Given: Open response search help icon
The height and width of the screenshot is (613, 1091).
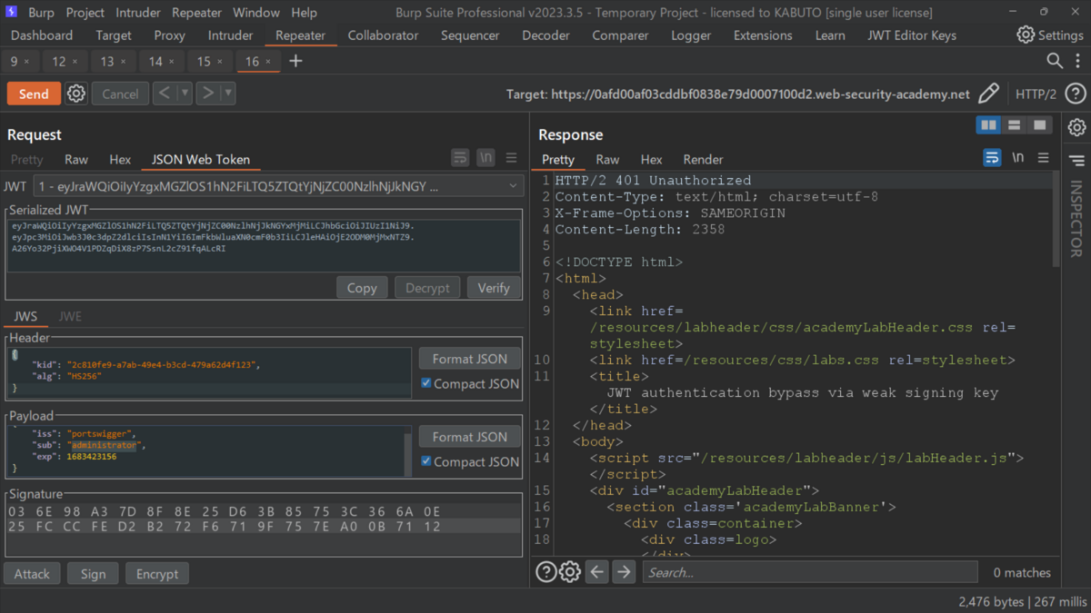Looking at the screenshot, I should (x=545, y=572).
